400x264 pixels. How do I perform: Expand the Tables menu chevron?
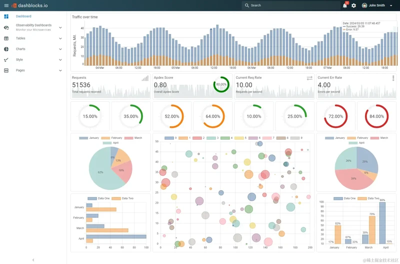tap(60, 38)
